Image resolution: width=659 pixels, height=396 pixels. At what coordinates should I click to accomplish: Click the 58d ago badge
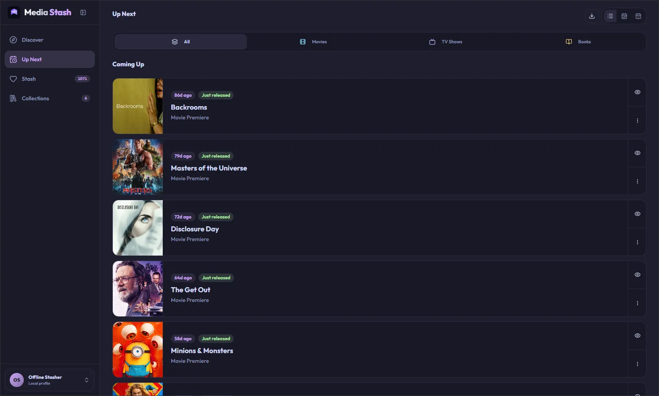[x=183, y=339]
